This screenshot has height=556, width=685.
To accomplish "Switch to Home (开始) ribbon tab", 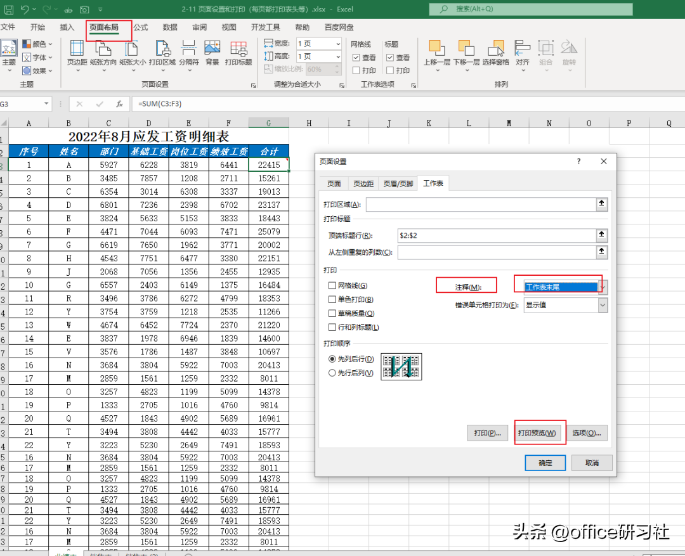I will (x=37, y=27).
